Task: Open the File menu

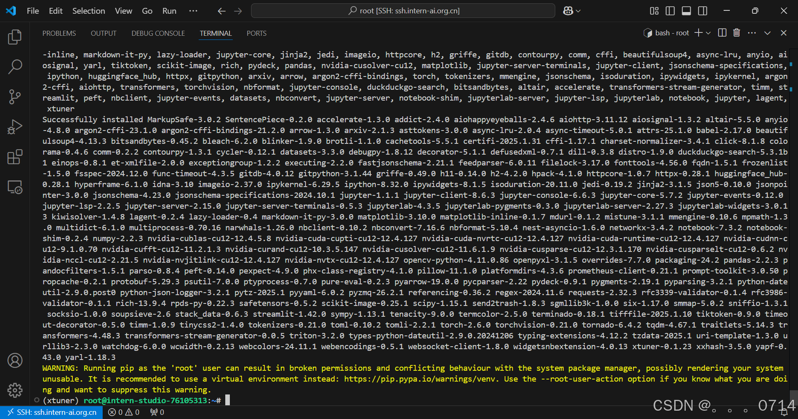Action: click(33, 11)
